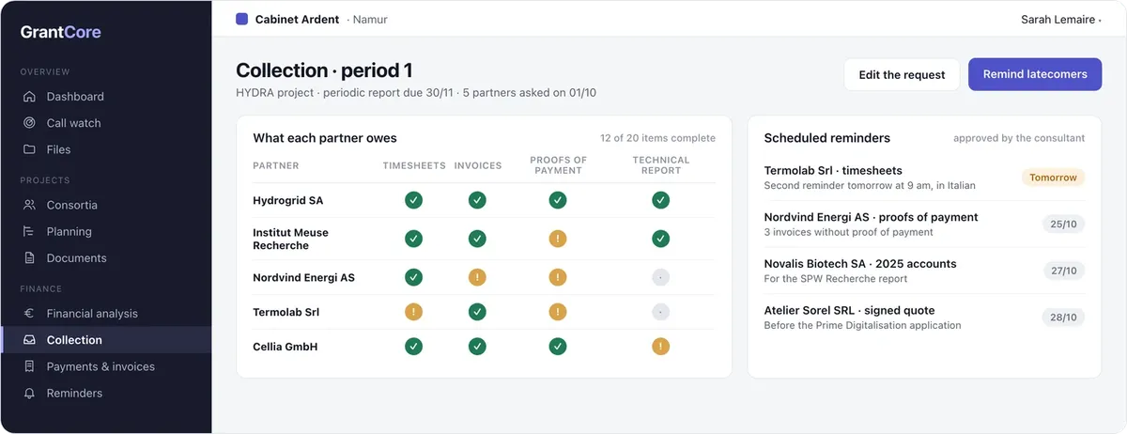Open Dashboard via its house icon
This screenshot has height=434, width=1127.
(x=29, y=97)
